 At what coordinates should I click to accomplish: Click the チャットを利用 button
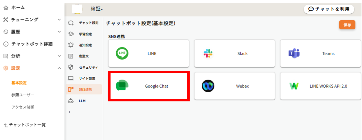pos(329,9)
